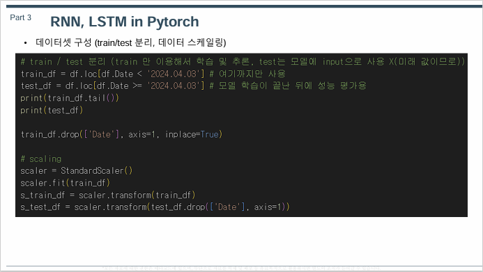Click the comment '# 여기까지만 사용'
The image size is (483, 272).
(x=247, y=74)
